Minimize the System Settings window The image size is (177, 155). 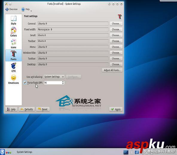[113, 4]
